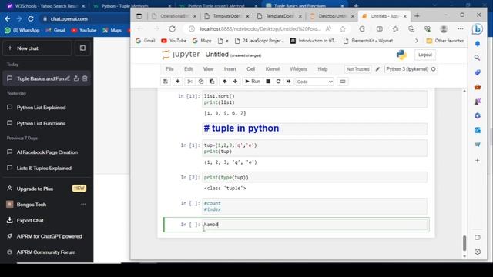Open the Edge profile avatar
Image resolution: width=493 pixels, height=277 pixels.
444,29
